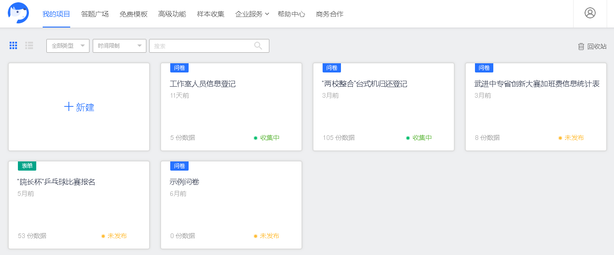Expand the 全部类型 type filter dropdown

[x=68, y=46]
